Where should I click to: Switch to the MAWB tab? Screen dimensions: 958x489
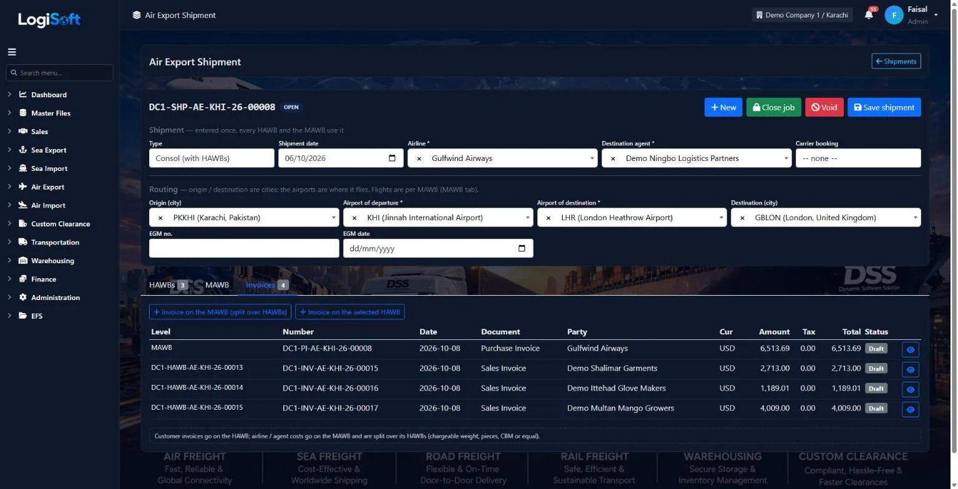click(x=217, y=285)
